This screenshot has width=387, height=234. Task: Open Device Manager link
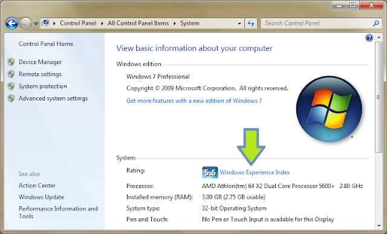40,62
